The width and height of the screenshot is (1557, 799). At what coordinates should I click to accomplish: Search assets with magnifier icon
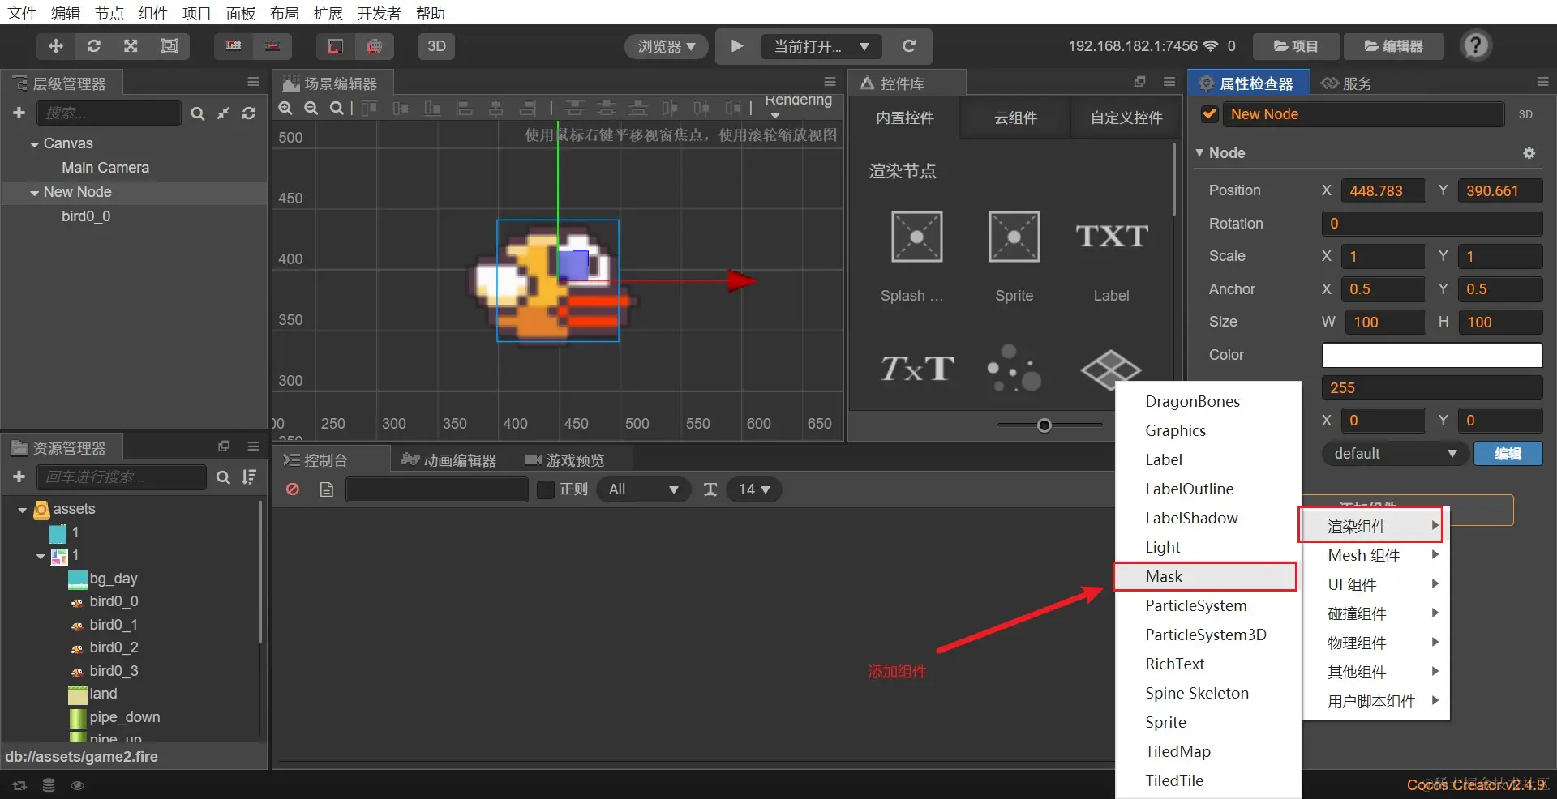[x=223, y=477]
